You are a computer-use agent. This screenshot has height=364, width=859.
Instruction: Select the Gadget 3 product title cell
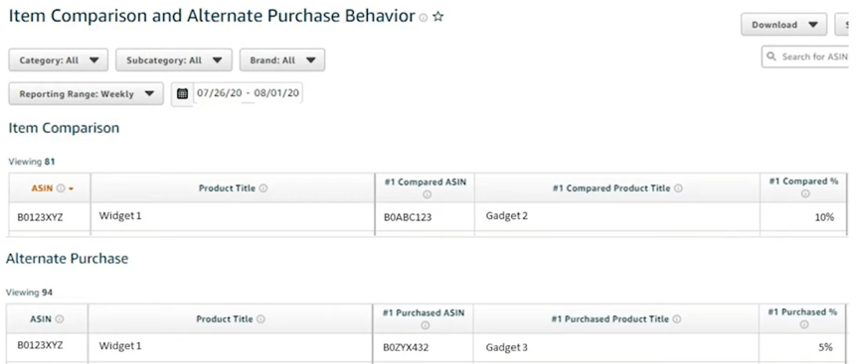pyautogui.click(x=616, y=347)
